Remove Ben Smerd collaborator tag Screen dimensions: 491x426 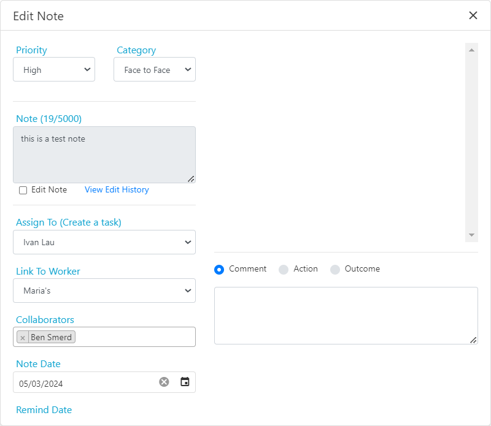point(23,337)
